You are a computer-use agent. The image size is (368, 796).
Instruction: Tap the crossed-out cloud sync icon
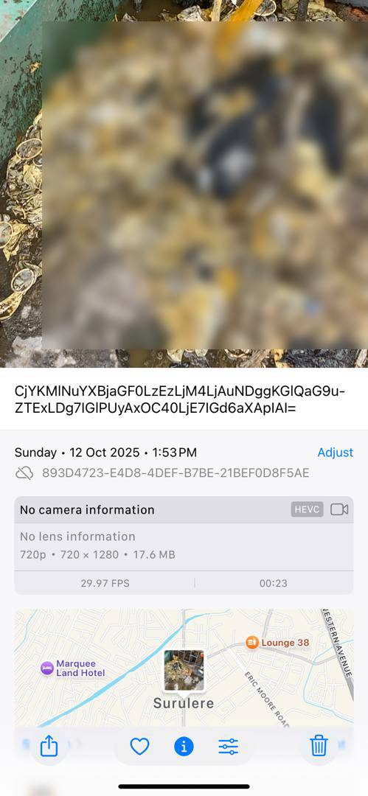[x=24, y=474]
